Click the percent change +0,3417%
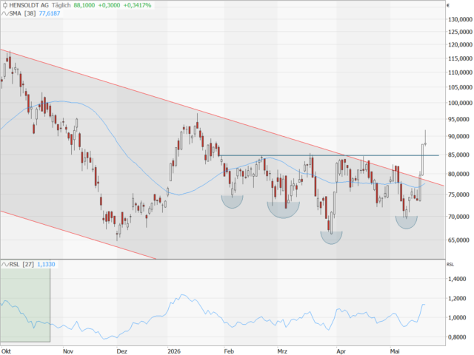 [x=137, y=5]
